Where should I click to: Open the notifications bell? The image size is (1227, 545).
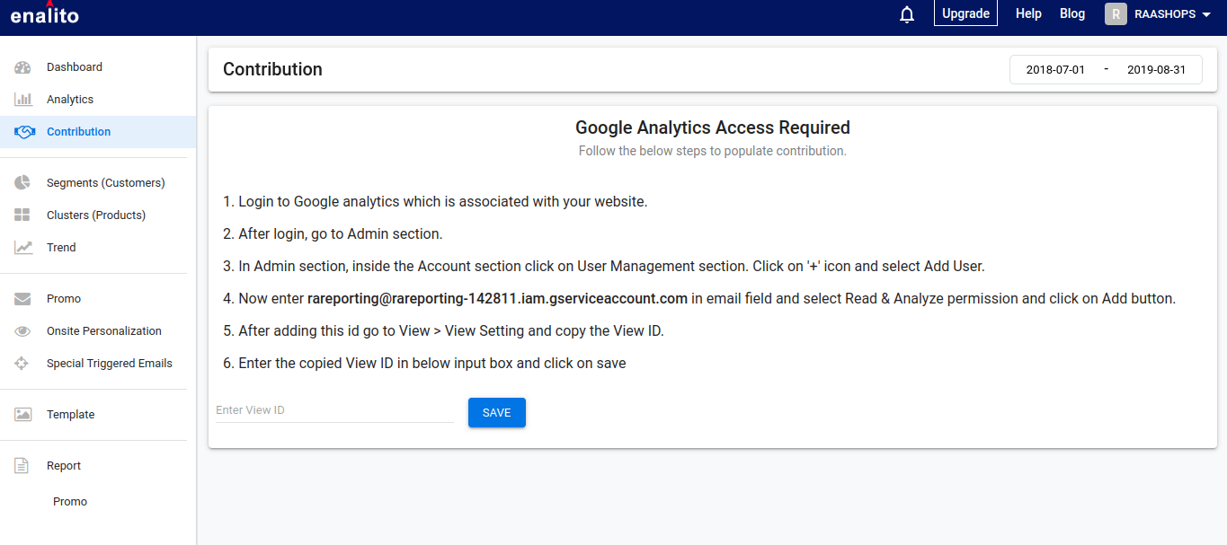[x=907, y=14]
